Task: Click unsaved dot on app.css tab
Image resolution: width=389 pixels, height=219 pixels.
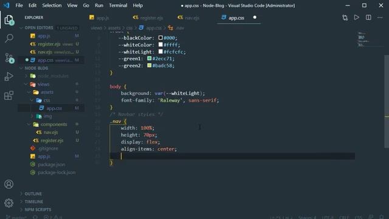Action: 255,18
